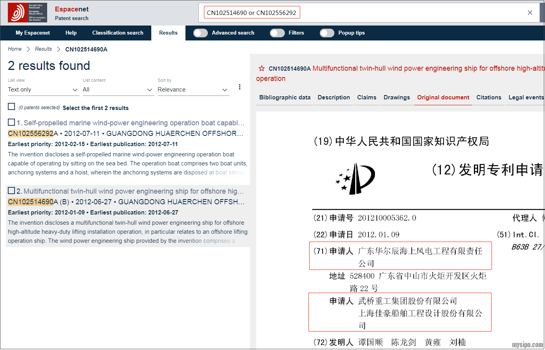Check the box for result 1

(11, 122)
